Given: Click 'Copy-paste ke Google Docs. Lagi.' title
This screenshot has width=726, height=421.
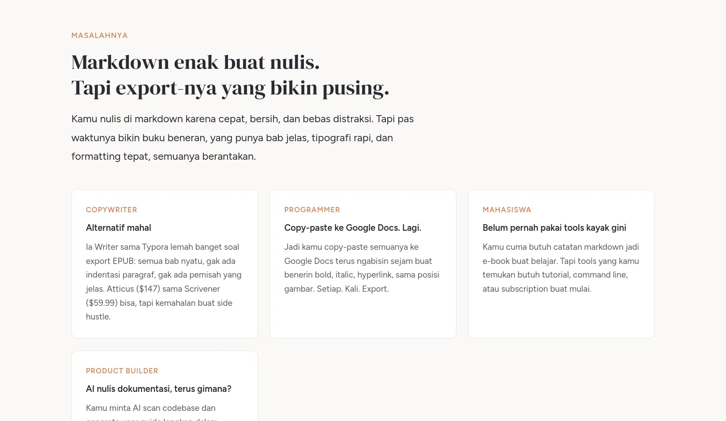Looking at the screenshot, I should click(353, 228).
